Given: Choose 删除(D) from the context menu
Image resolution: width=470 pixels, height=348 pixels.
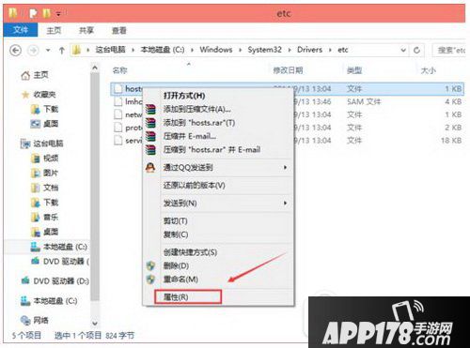Looking at the screenshot, I should pos(176,265).
